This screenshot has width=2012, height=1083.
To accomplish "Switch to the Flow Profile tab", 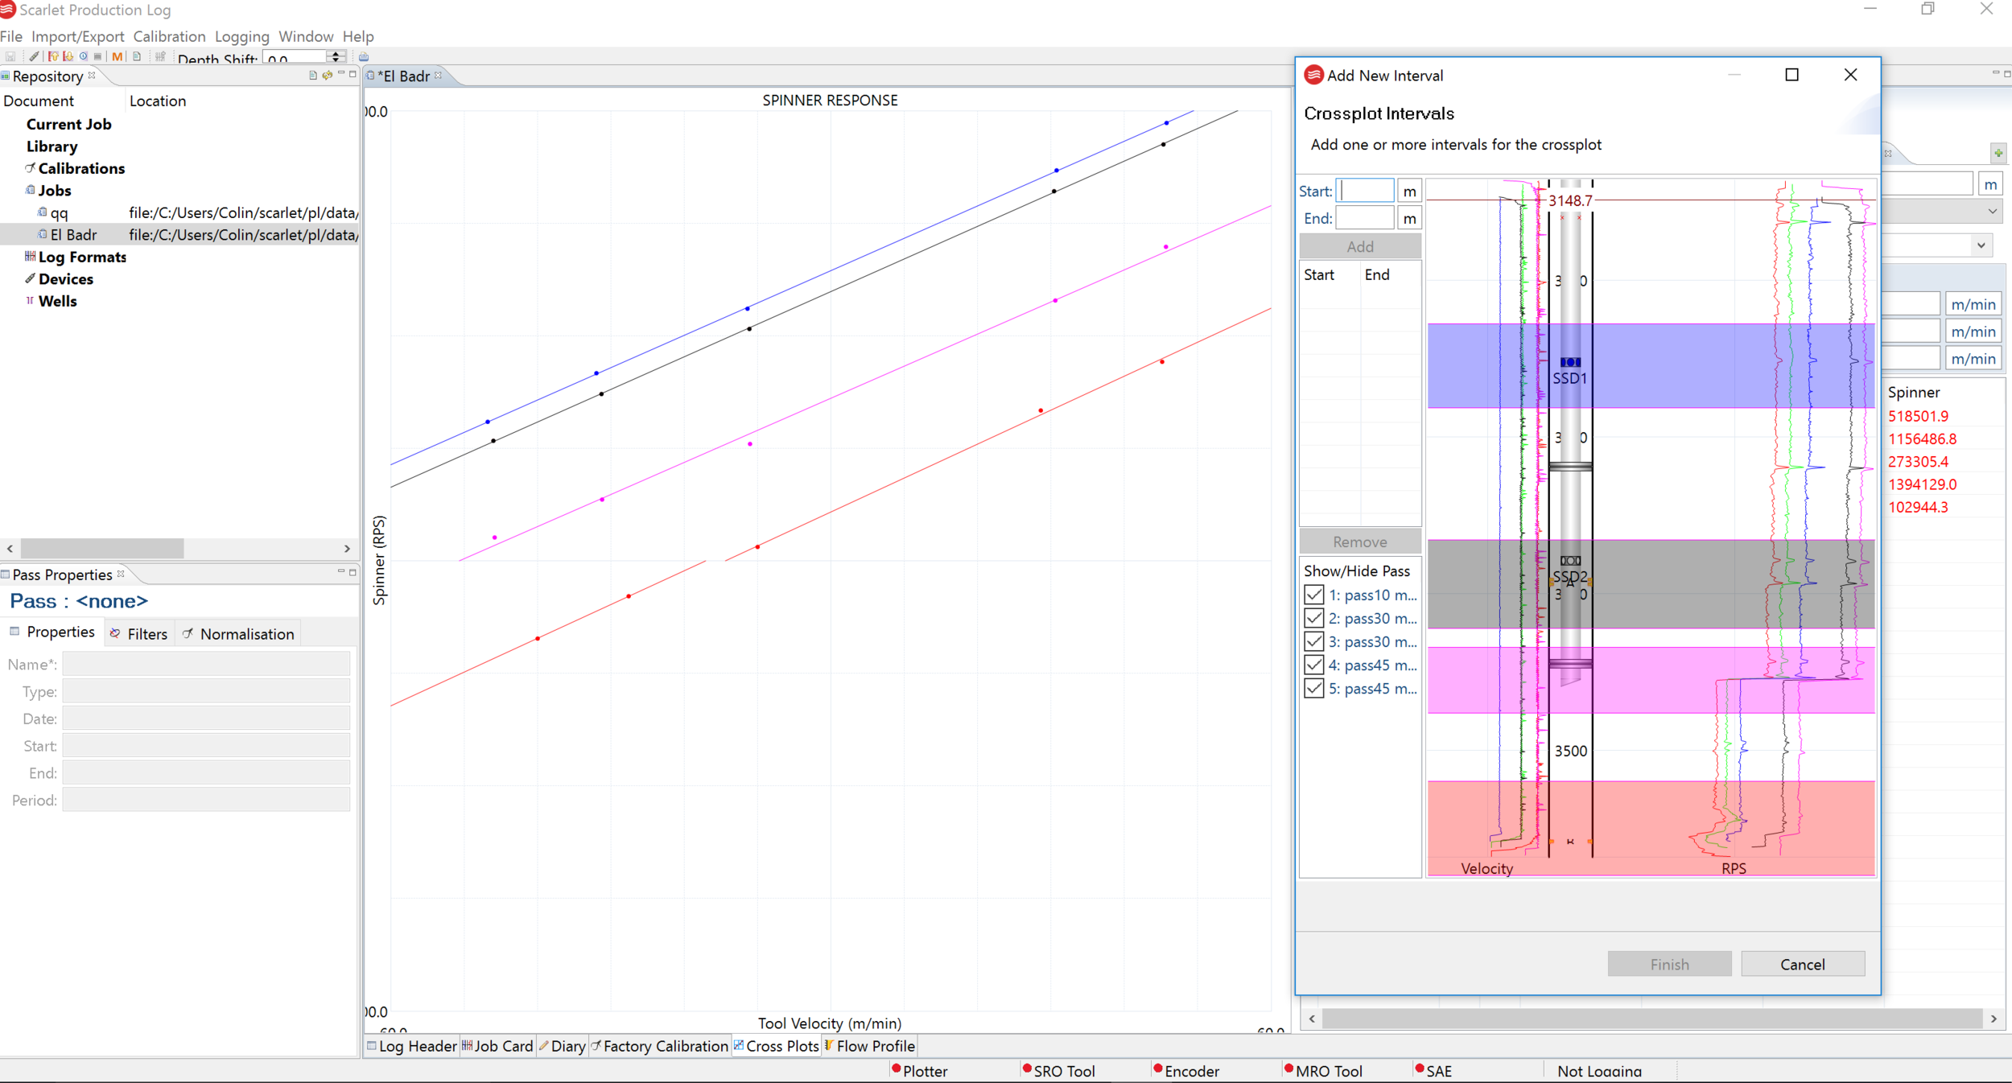I will [x=869, y=1046].
